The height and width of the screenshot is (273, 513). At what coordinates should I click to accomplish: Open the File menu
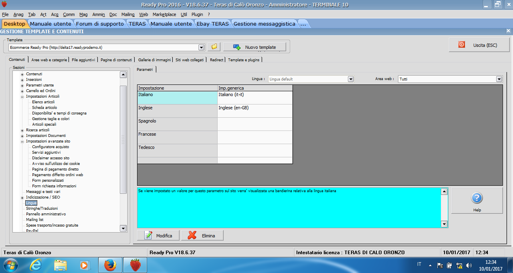click(5, 14)
